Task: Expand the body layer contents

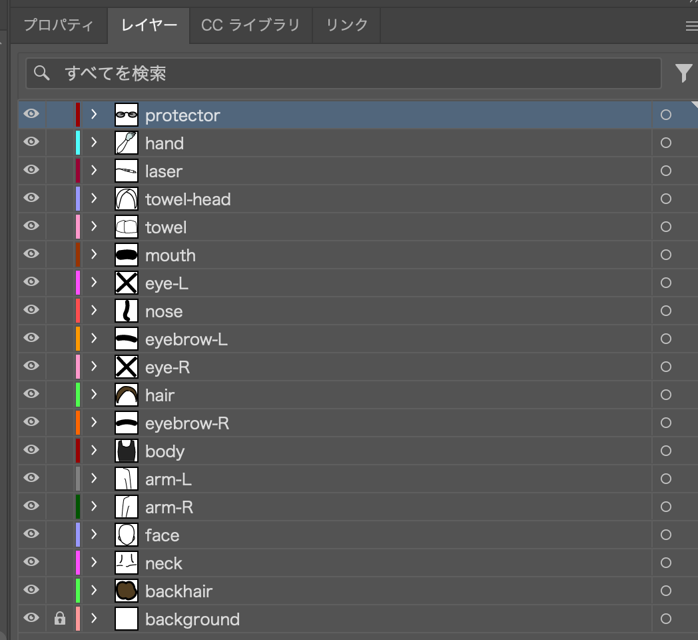Action: point(94,451)
